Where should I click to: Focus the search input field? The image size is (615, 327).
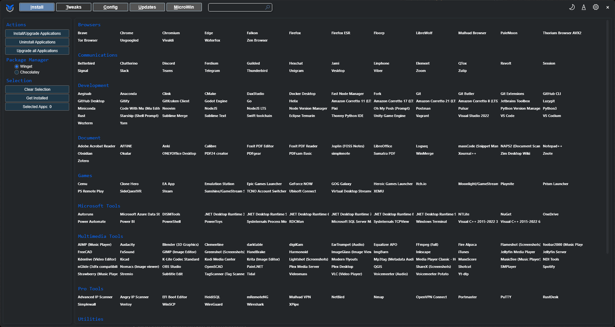[236, 7]
